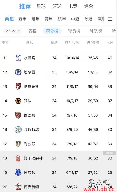117x192 pixels.
Task: Select the 西甲 league tab
Action: pyautogui.click(x=23, y=19)
